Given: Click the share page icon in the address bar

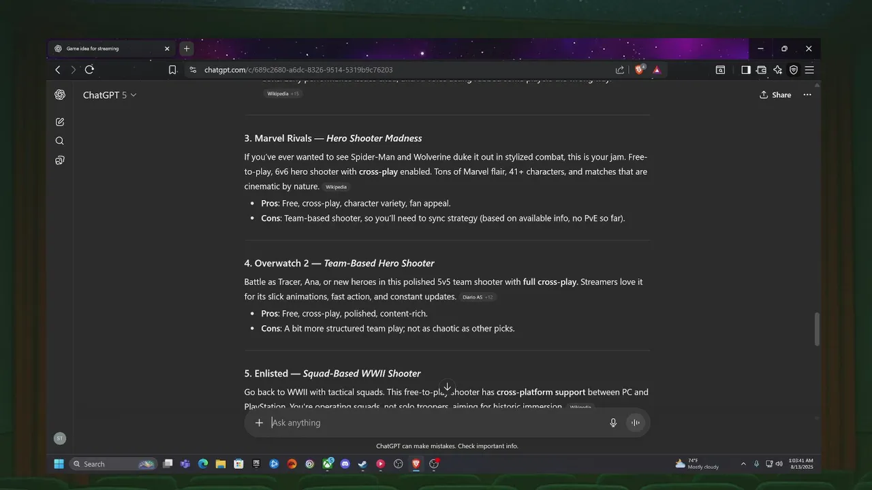Looking at the screenshot, I should [x=620, y=69].
